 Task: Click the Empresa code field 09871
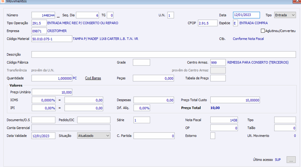[x=39, y=31]
